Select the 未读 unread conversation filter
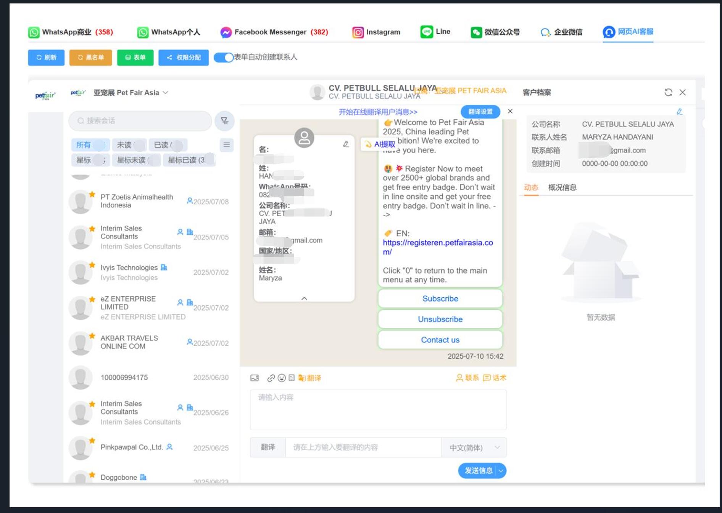Image resolution: width=722 pixels, height=513 pixels. pos(124,145)
